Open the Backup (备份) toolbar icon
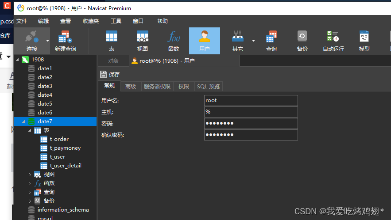Viewport: 391px width, 220px height. point(302,41)
